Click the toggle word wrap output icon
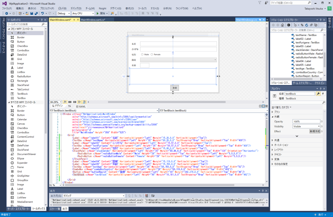This screenshot has width=333, height=217. 153,196
